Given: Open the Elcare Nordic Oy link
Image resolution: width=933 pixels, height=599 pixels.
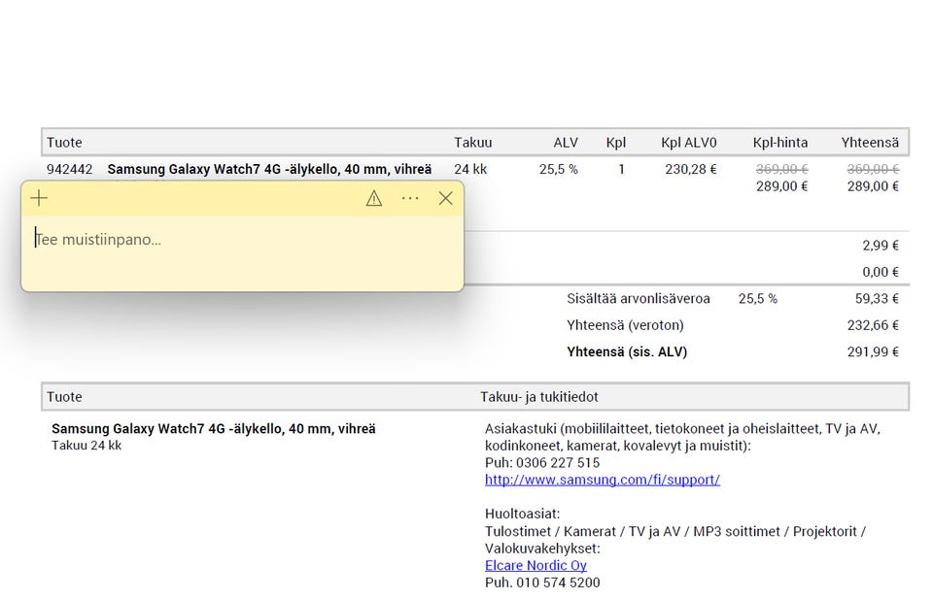Looking at the screenshot, I should coord(536,565).
